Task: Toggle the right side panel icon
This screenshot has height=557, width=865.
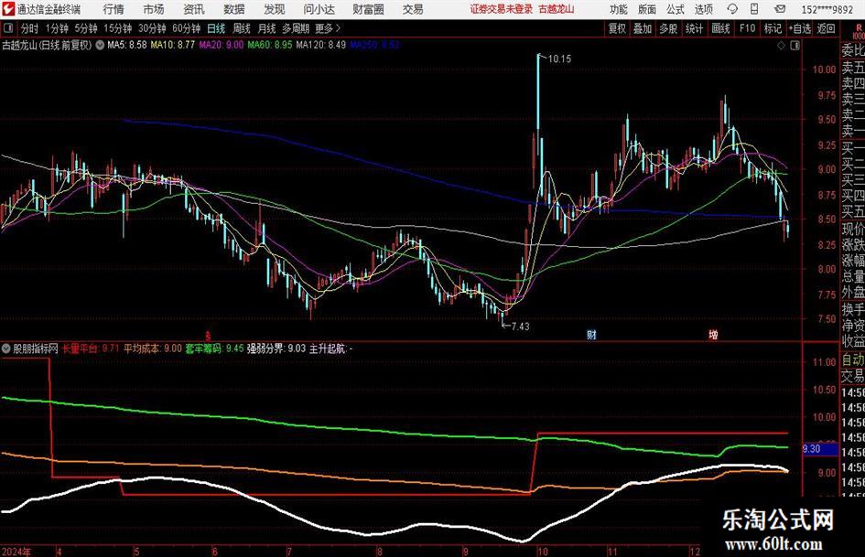Action: coord(795,46)
